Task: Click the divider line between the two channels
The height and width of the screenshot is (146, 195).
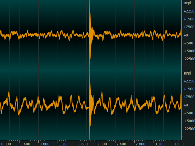Action: coord(91,70)
